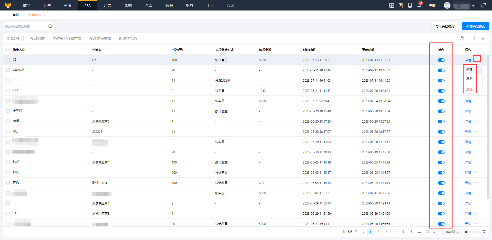Open the 20条/页 page size dropdown

pos(451,232)
